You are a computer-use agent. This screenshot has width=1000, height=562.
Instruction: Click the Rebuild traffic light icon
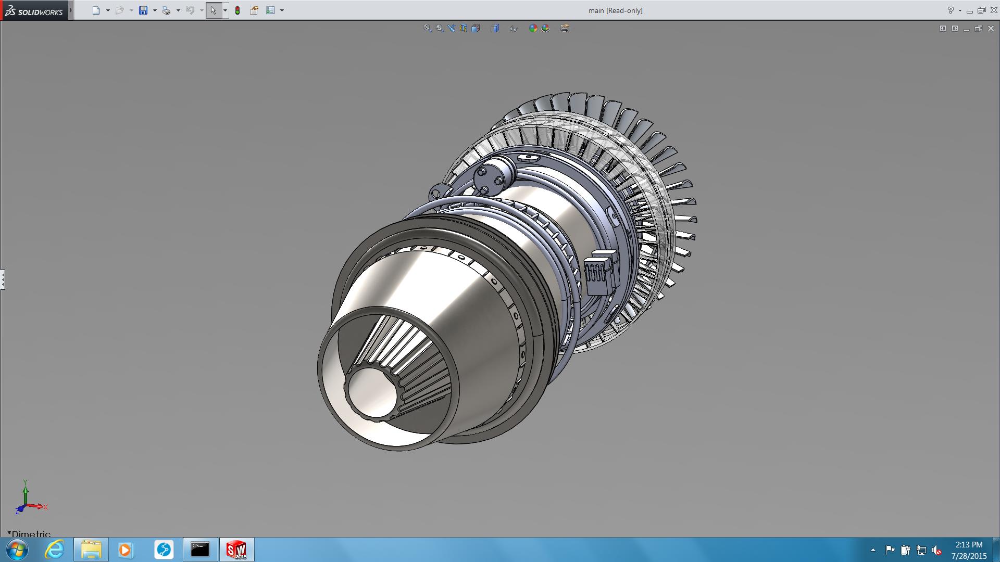pyautogui.click(x=238, y=10)
